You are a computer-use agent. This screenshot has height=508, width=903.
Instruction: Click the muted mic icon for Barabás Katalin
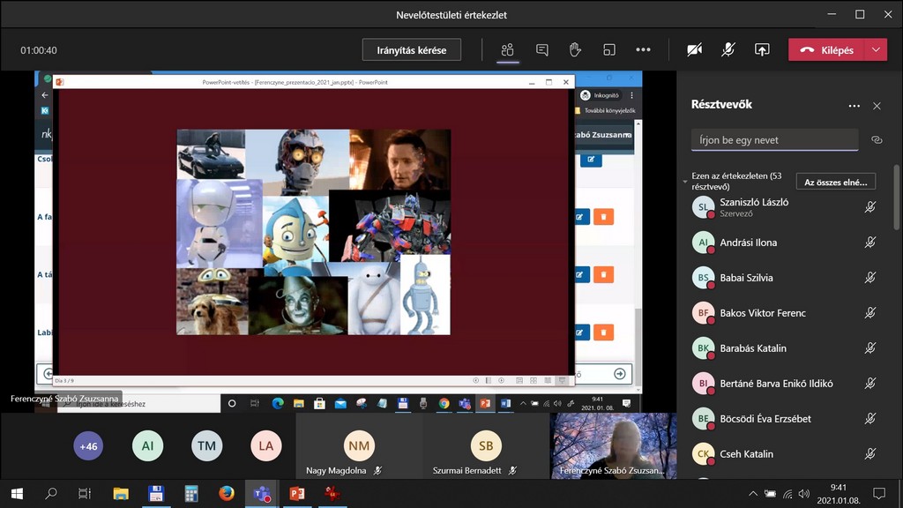pyautogui.click(x=870, y=347)
